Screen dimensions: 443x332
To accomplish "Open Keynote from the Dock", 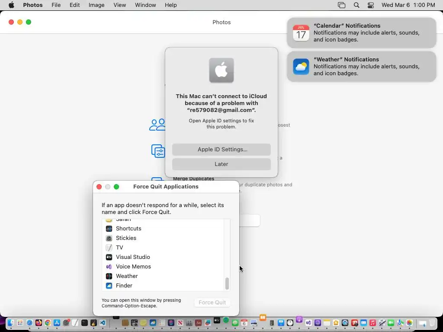I will [x=281, y=322].
